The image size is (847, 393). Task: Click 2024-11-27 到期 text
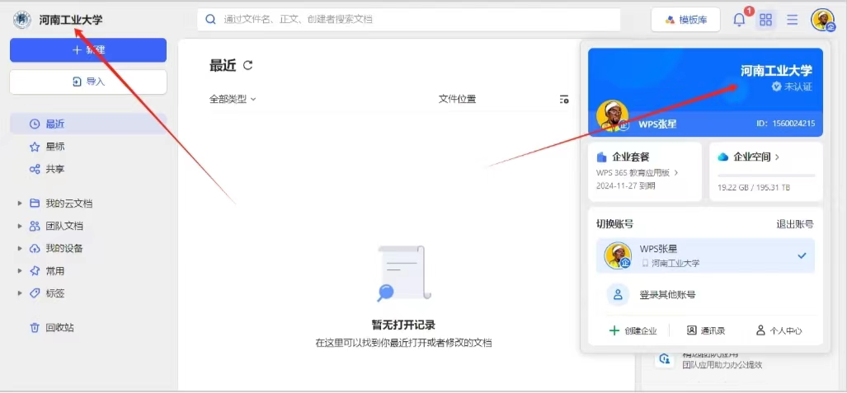625,185
